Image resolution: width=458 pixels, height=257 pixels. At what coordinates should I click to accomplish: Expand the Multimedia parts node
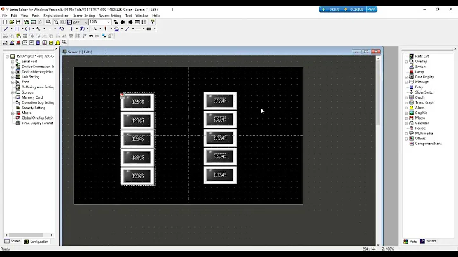(x=406, y=134)
